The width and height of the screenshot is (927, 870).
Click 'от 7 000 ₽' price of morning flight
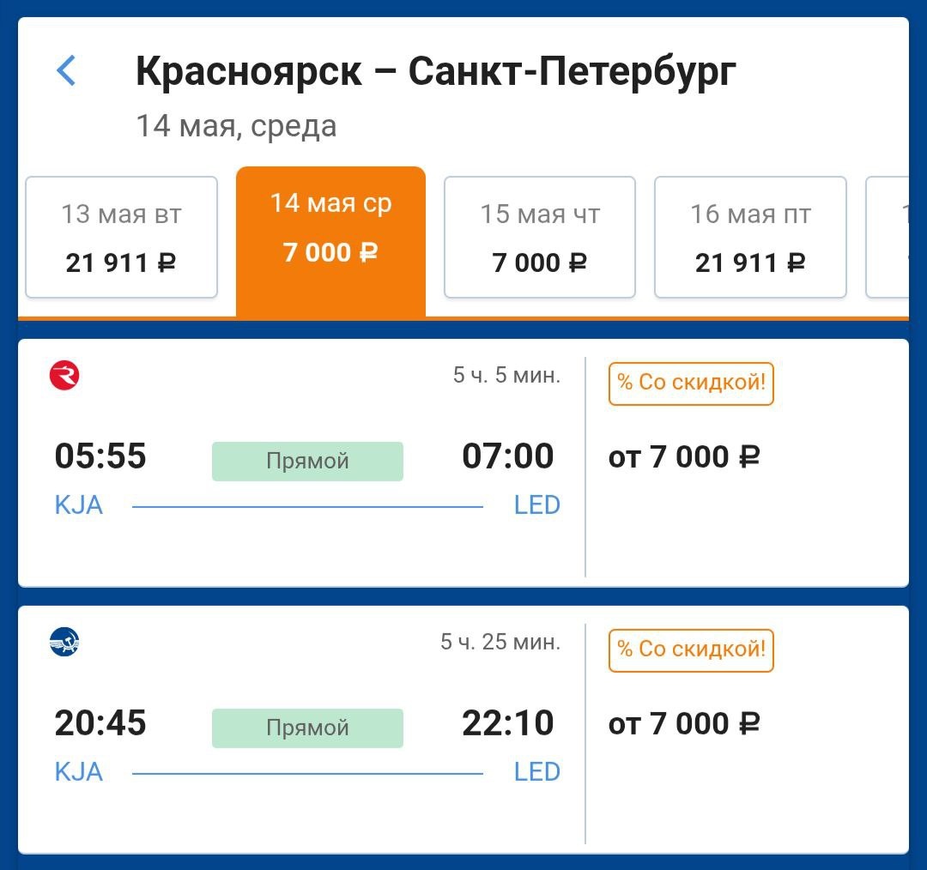[684, 457]
